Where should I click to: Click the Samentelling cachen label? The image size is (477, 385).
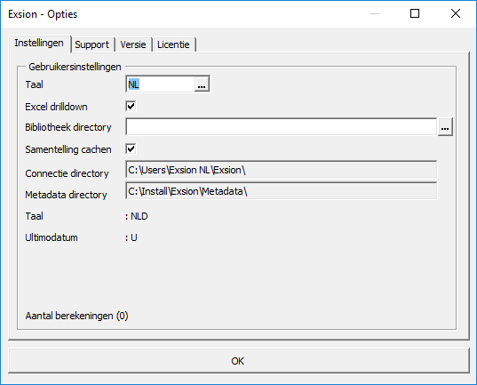click(68, 149)
